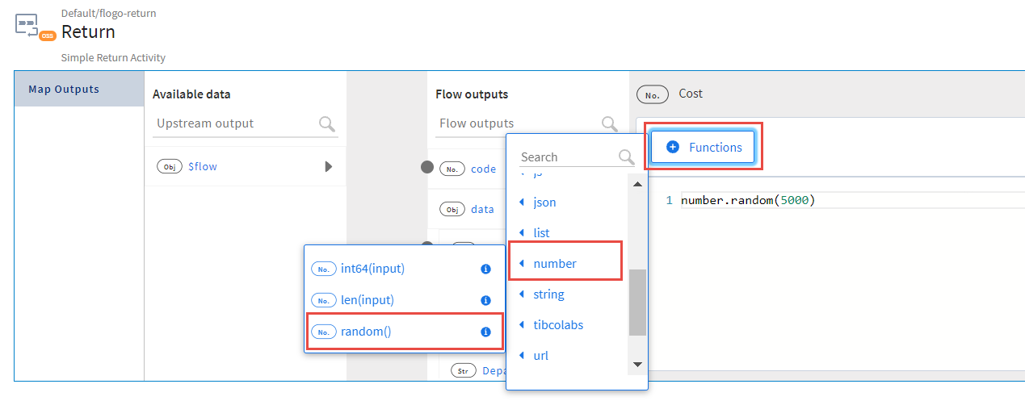Image resolution: width=1025 pixels, height=405 pixels.
Task: Click the Upstream output search field
Action: [234, 123]
